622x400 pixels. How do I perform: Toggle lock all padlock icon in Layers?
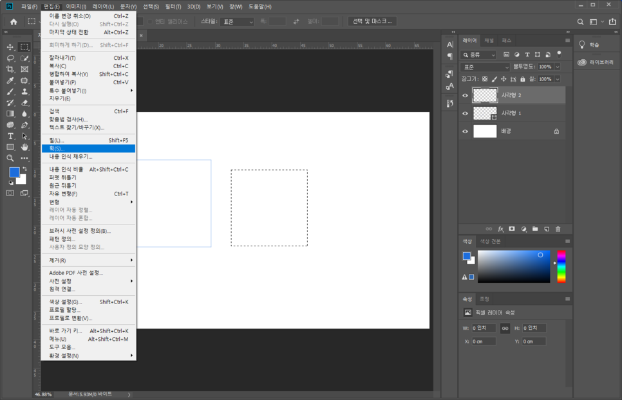tap(523, 79)
